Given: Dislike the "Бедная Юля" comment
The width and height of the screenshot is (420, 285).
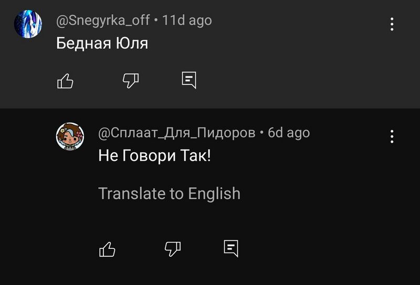Looking at the screenshot, I should (130, 80).
